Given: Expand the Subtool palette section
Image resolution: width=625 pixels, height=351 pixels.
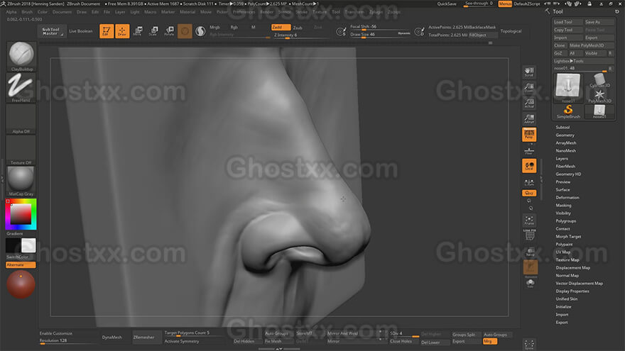Looking at the screenshot, I should [562, 128].
